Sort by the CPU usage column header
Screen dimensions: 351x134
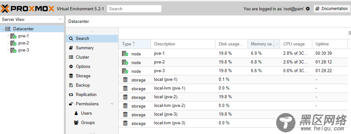(296, 44)
